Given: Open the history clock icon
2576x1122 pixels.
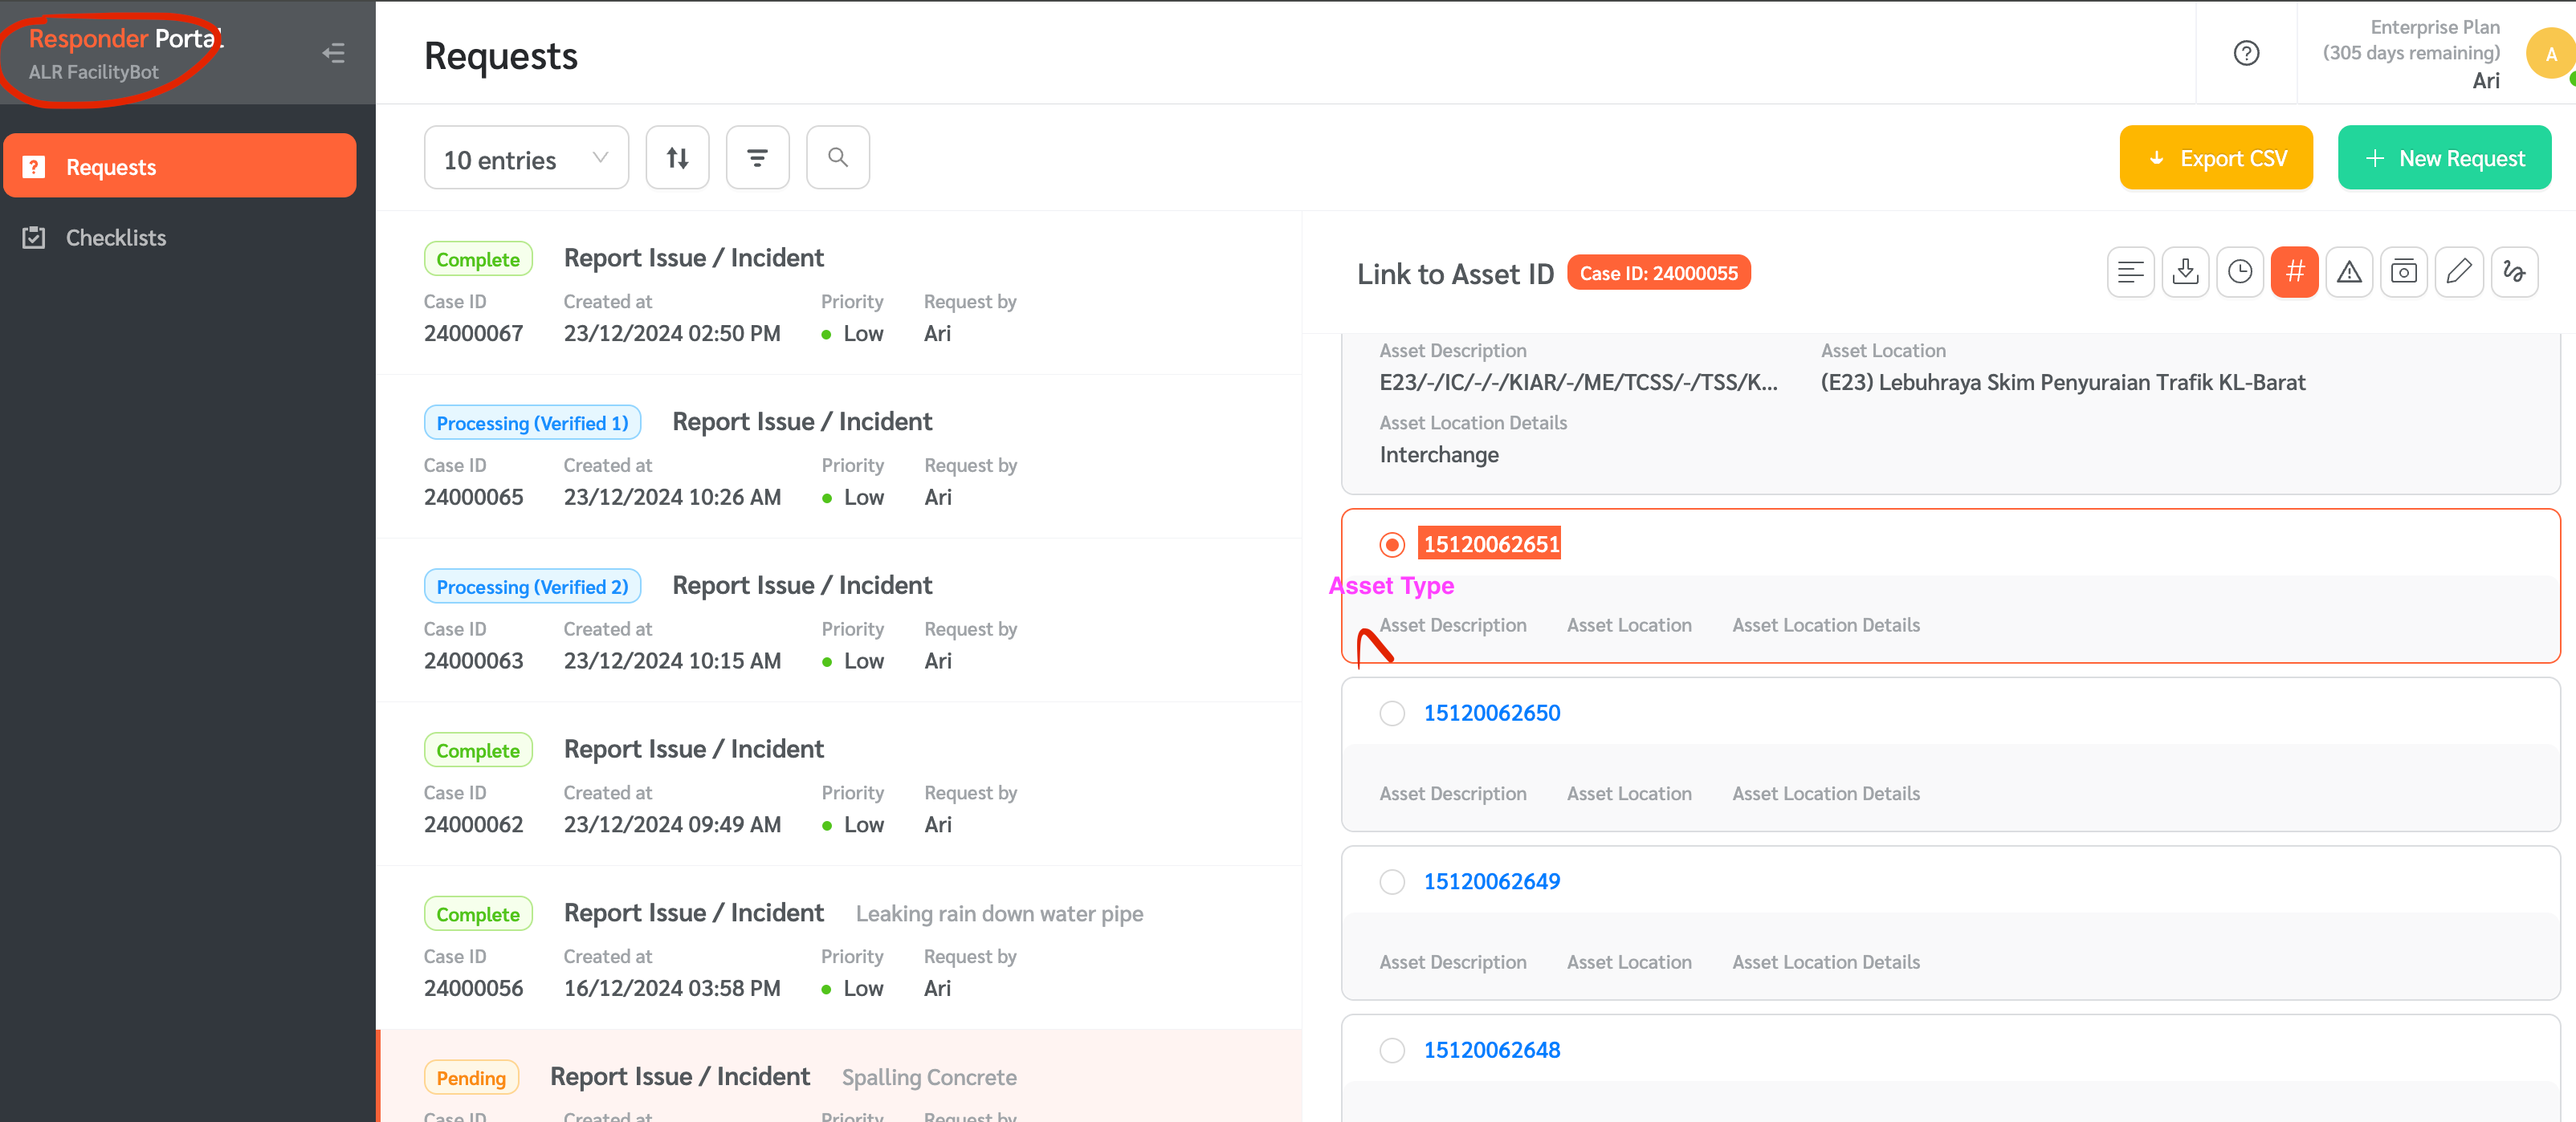Looking at the screenshot, I should (2239, 272).
